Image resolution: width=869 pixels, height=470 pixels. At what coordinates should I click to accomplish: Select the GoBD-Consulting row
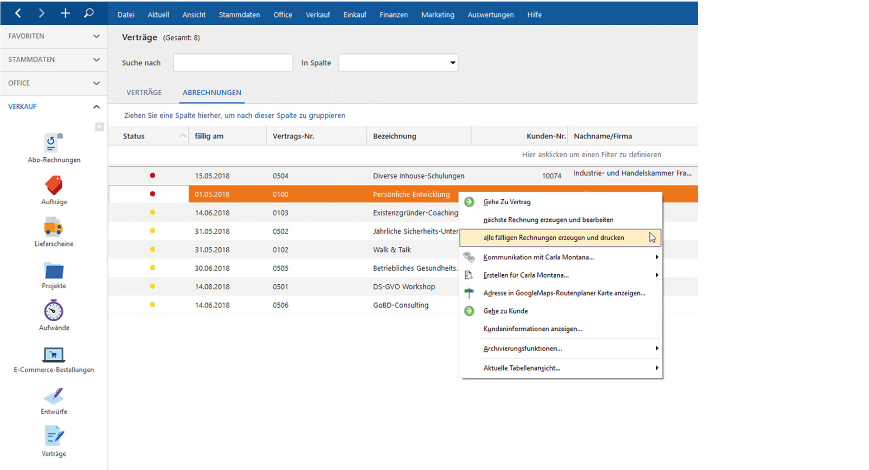coord(283,305)
